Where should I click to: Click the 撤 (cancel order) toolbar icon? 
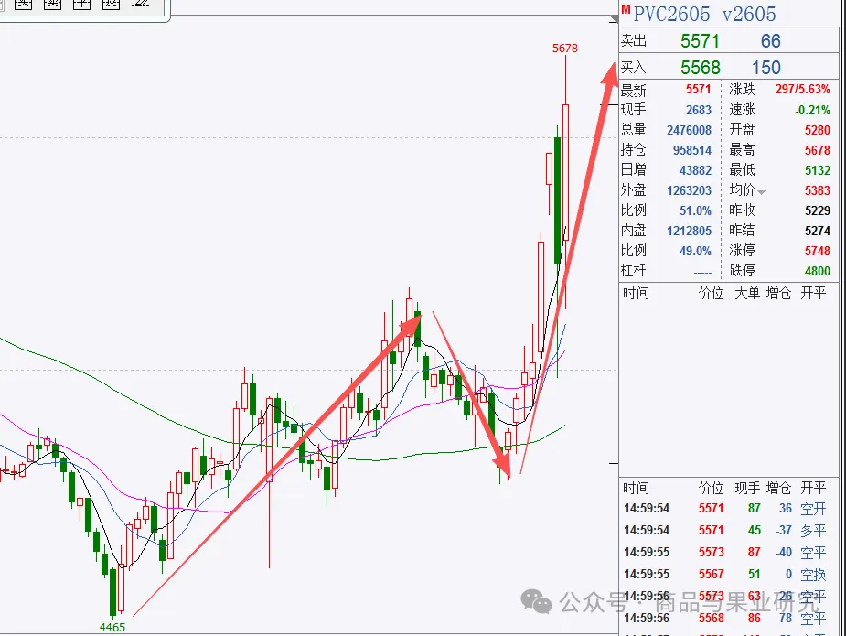tap(111, 5)
